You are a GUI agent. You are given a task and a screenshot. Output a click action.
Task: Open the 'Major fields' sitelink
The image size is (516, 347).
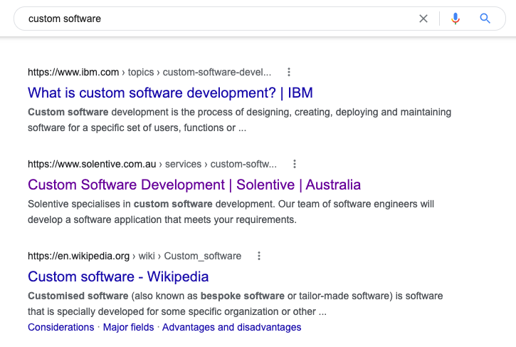(128, 327)
